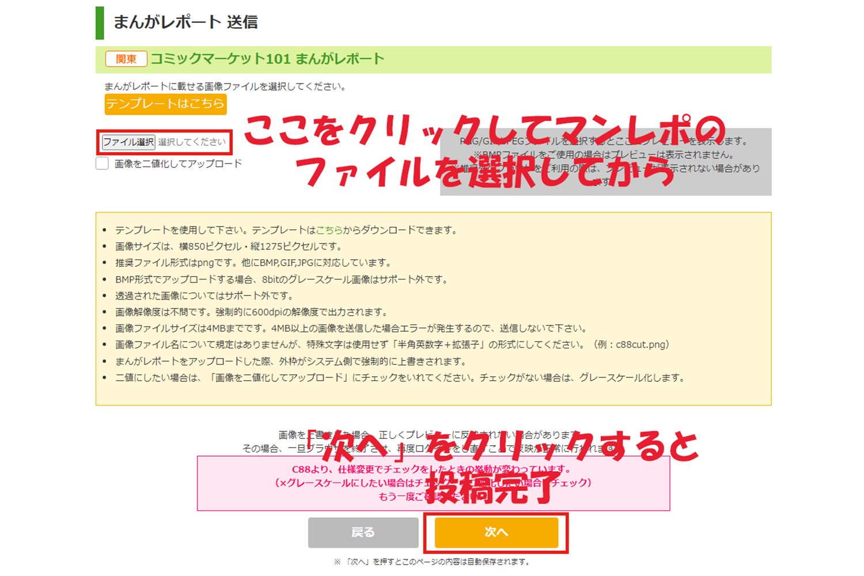Click the "選択してください" file name field

point(192,142)
